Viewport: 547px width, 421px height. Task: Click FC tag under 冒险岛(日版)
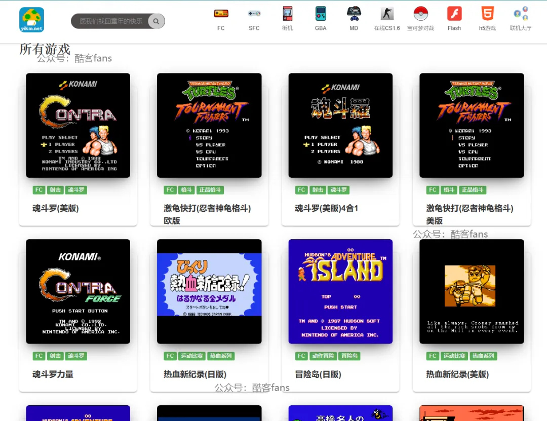coord(301,356)
